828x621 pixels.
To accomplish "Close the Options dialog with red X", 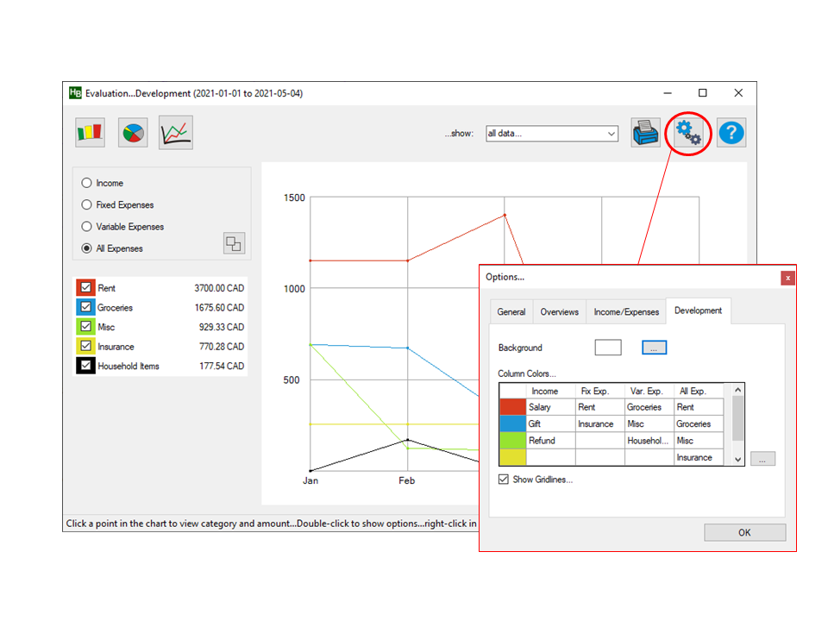I will [787, 278].
